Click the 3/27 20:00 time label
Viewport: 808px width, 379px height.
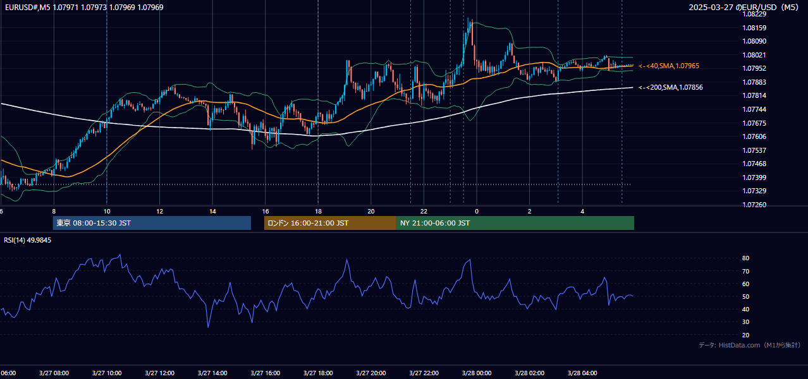tap(371, 373)
